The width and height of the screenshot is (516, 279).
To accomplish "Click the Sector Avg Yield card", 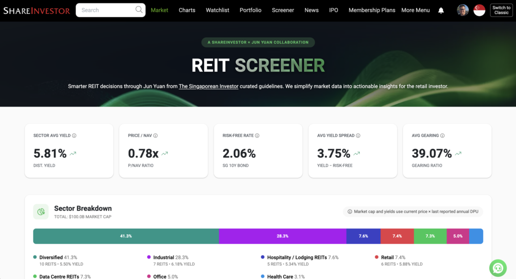I will point(69,151).
